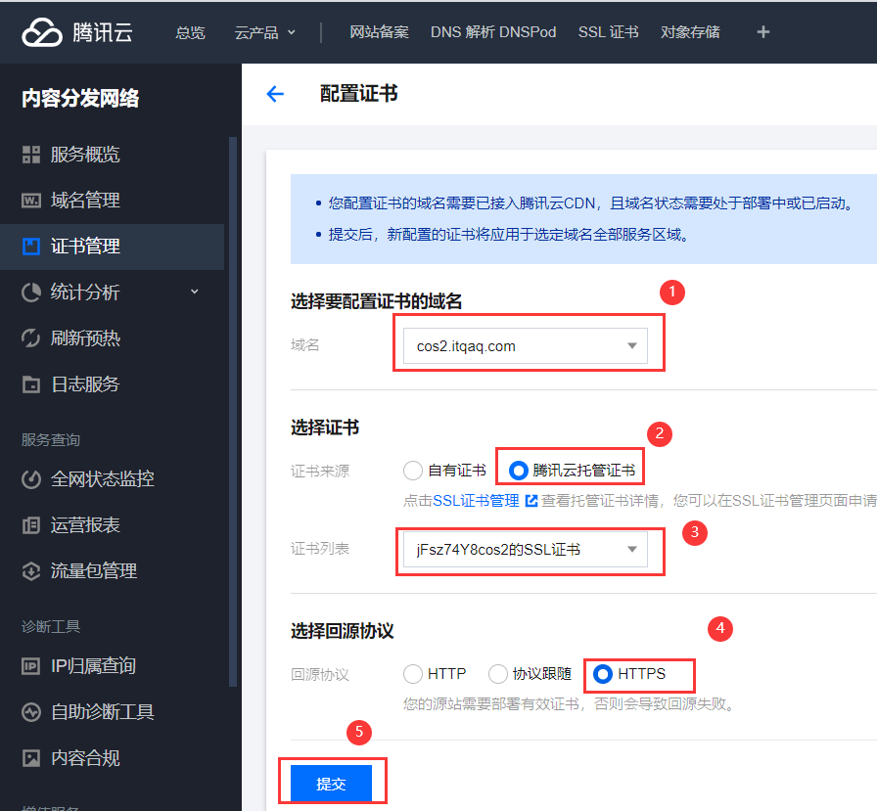Open the 证书列表 certificate dropdown
This screenshot has height=811, width=877.
[526, 550]
